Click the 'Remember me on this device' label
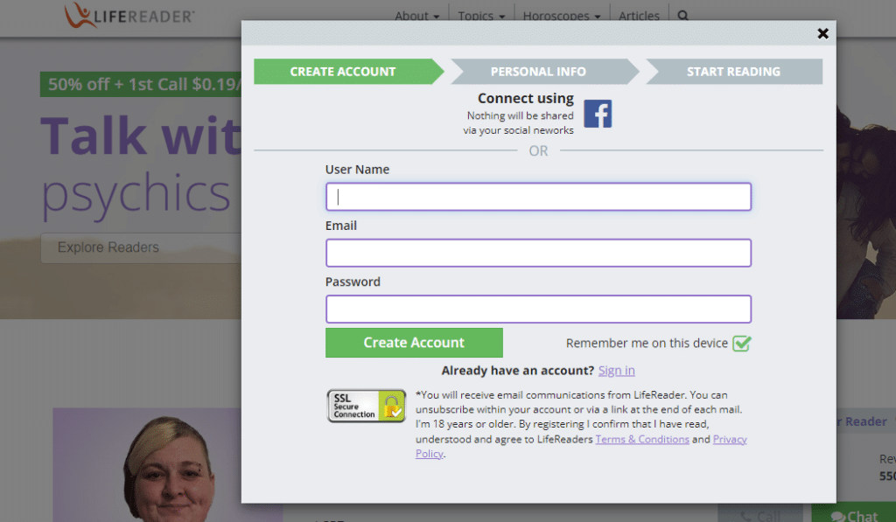Viewport: 896px width, 522px height. 647,344
